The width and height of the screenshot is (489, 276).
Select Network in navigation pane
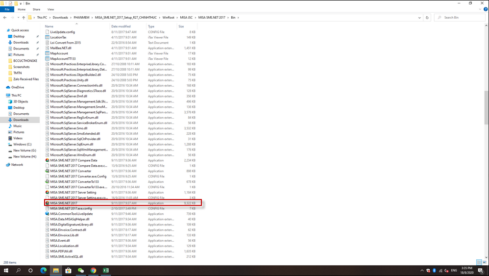point(17,165)
